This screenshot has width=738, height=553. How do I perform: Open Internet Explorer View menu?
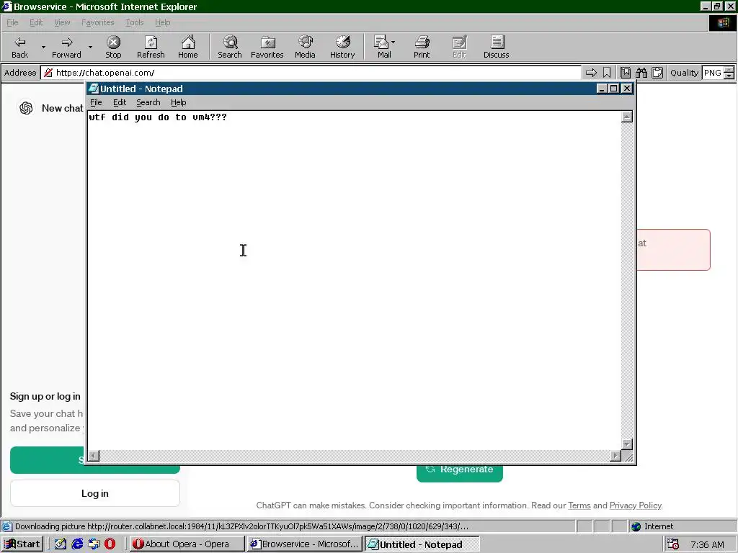click(x=62, y=22)
